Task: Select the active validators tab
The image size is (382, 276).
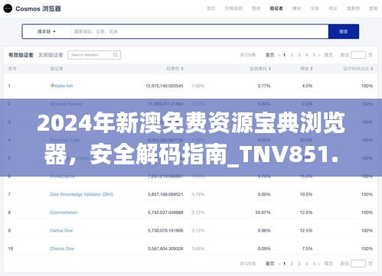Action: point(21,55)
